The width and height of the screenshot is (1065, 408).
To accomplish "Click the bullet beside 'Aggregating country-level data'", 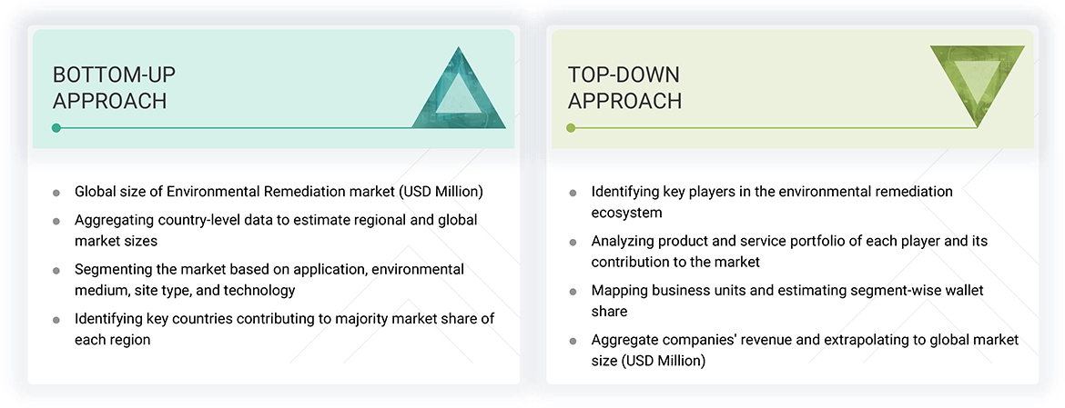I will coord(56,221).
